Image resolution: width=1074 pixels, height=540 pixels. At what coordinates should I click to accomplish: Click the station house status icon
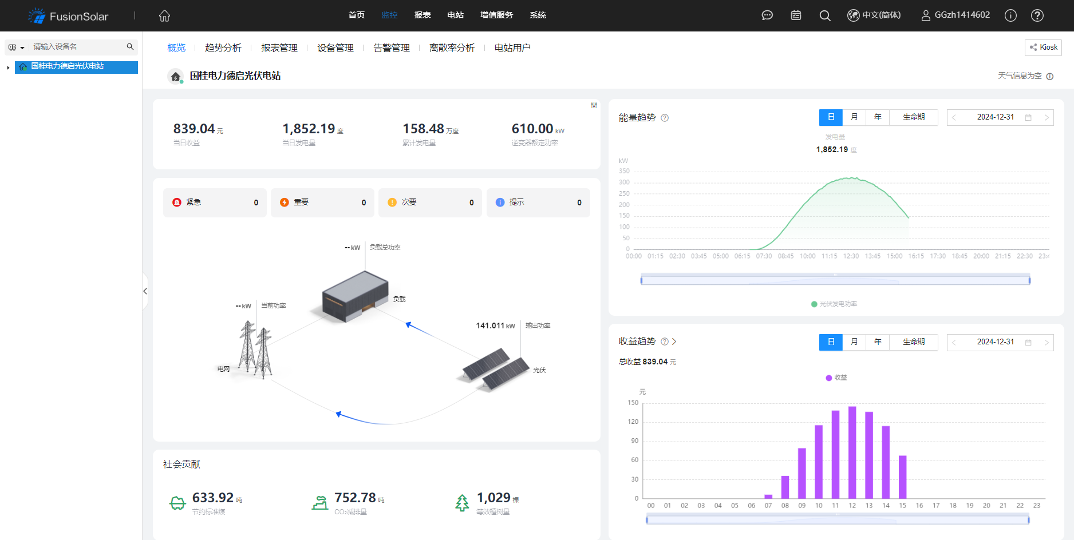[x=176, y=76]
